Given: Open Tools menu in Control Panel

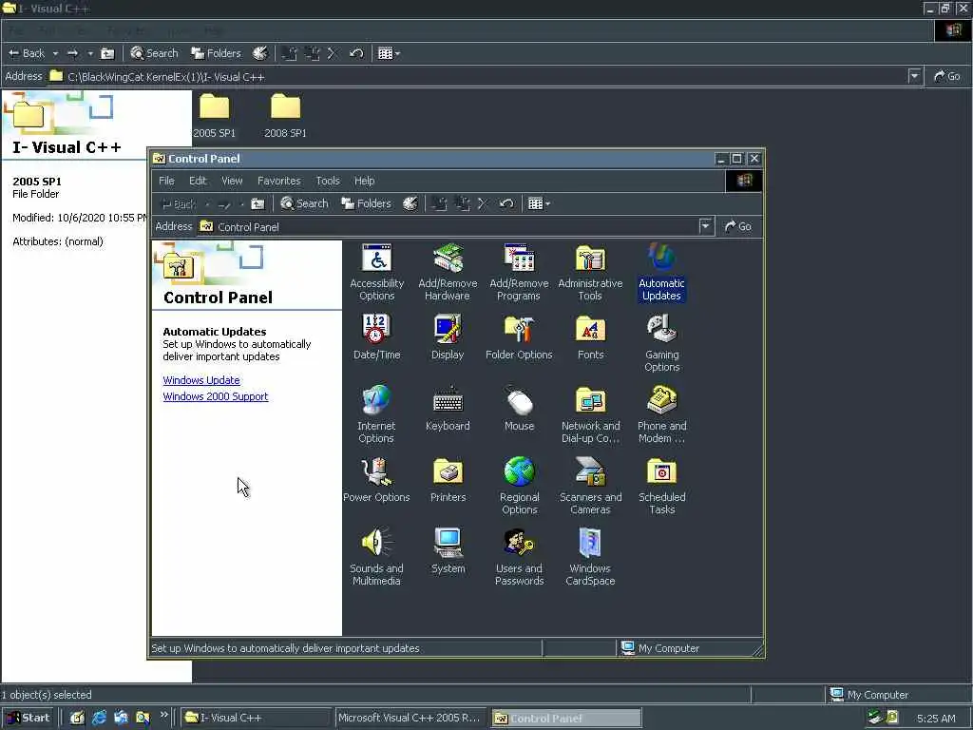Looking at the screenshot, I should click(x=328, y=181).
